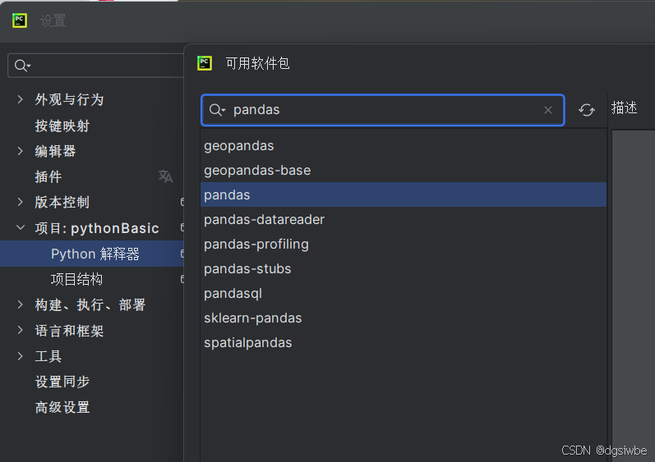Select the 工具 category label

pyautogui.click(x=48, y=356)
